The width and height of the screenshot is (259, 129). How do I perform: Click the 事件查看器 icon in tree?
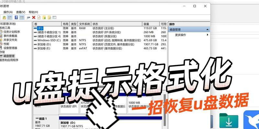[1, 36]
